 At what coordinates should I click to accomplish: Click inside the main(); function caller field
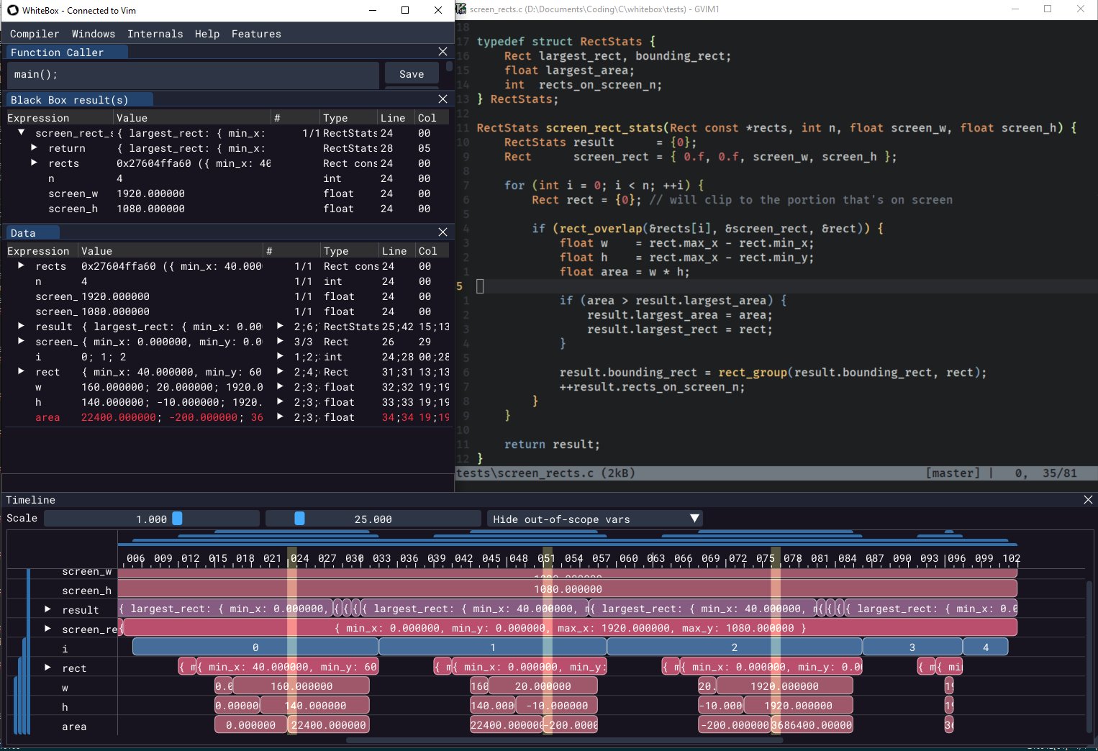[192, 75]
